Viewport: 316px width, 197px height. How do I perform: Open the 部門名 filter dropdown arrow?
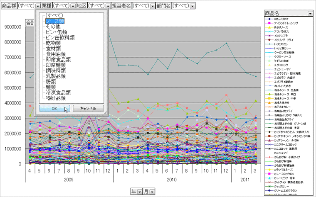tap(193, 7)
